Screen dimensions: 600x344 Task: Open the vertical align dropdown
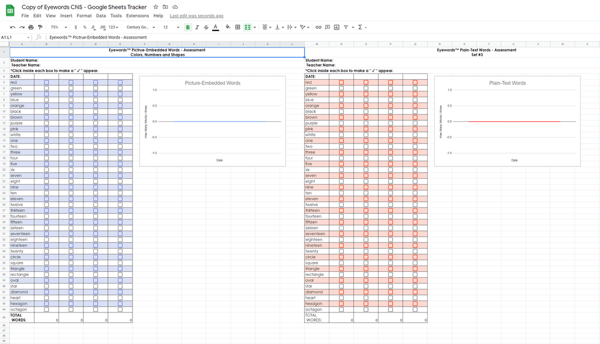pyautogui.click(x=279, y=27)
